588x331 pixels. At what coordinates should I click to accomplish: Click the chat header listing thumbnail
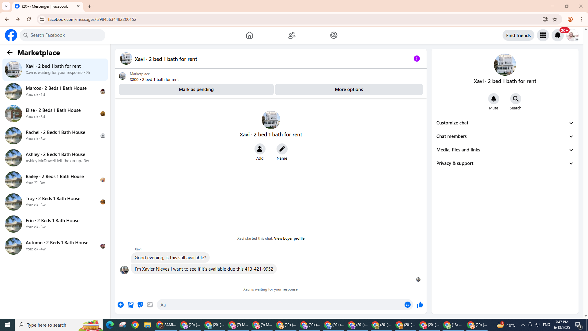pos(126,59)
